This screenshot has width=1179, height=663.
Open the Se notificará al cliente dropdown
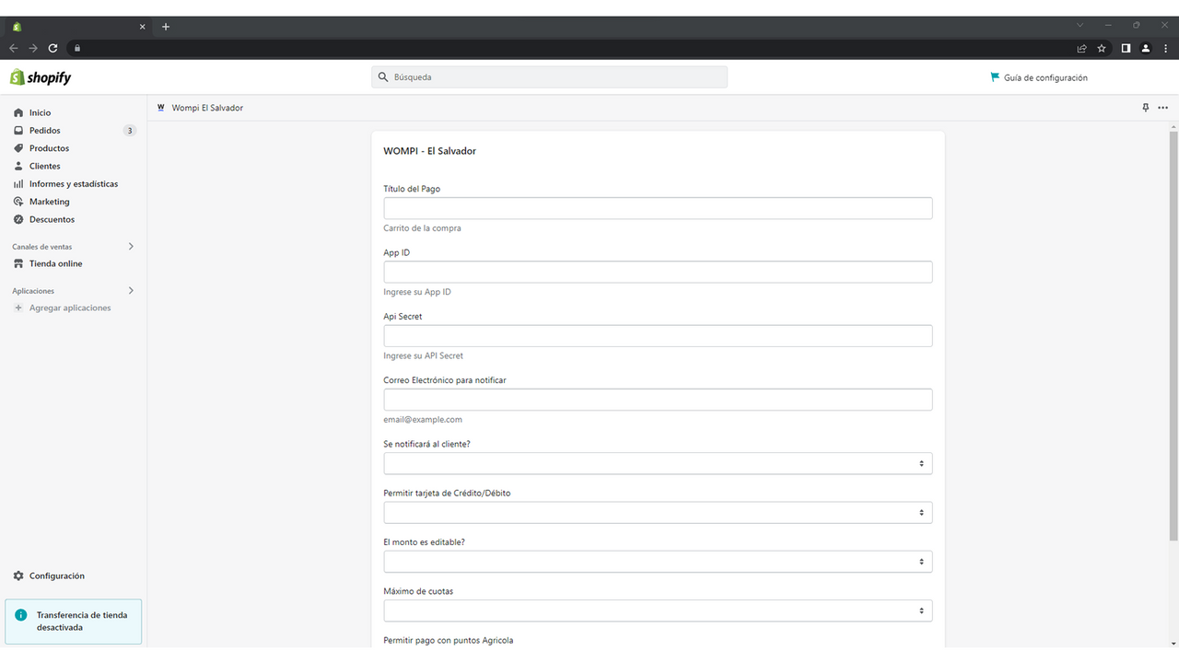point(658,464)
